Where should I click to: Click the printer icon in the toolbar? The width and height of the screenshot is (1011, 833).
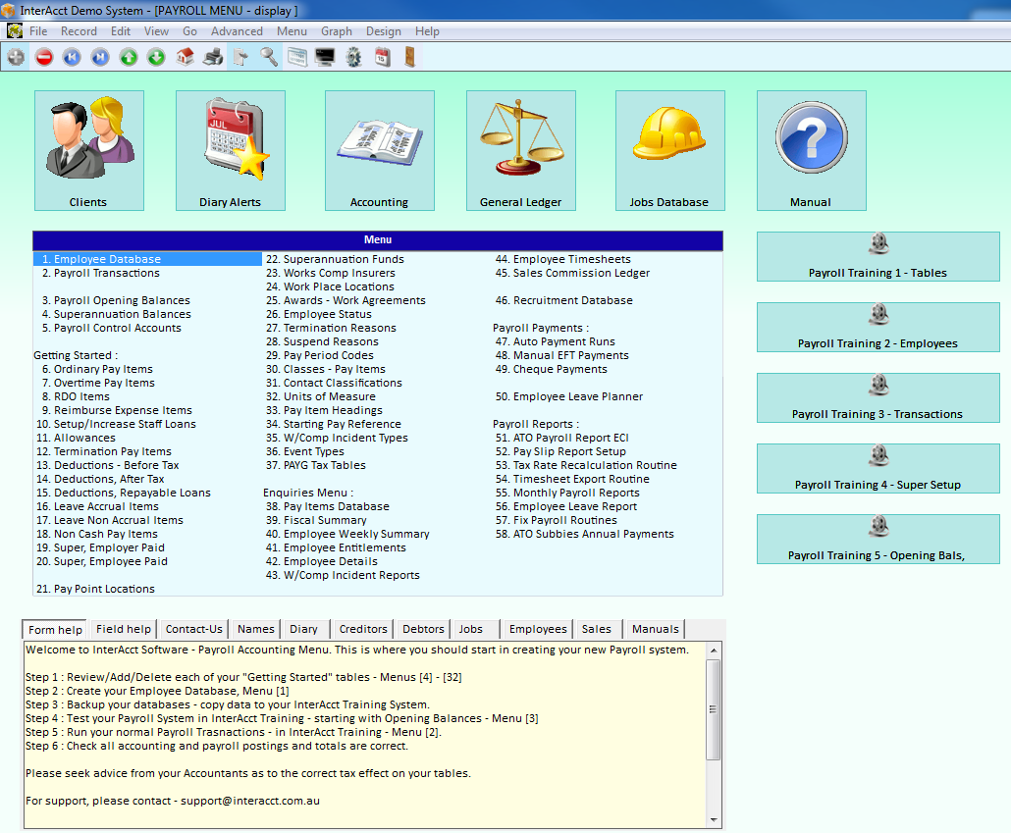pyautogui.click(x=213, y=57)
